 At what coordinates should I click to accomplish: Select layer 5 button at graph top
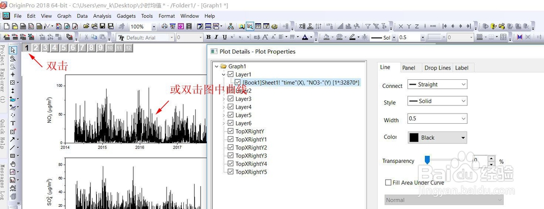coord(63,48)
